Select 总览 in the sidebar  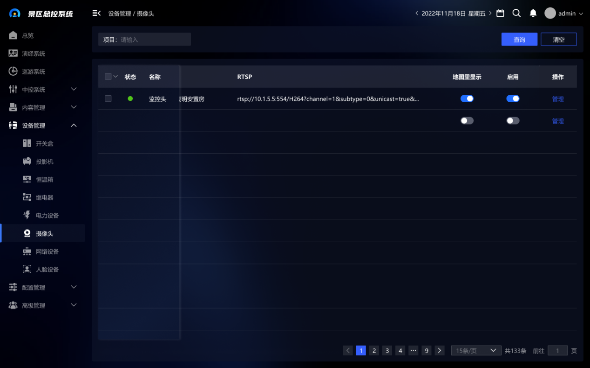coord(27,36)
